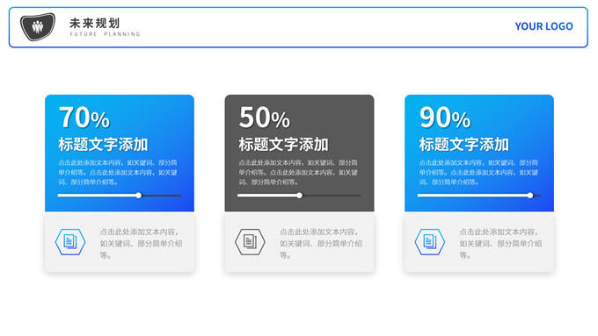This screenshot has width=598, height=336.
Task: Select the 90% large number text
Action: click(x=445, y=118)
